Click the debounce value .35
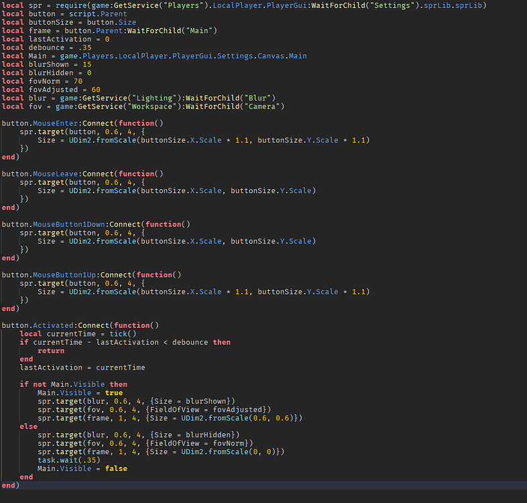Viewport: 527px width, 503px height. click(x=84, y=48)
